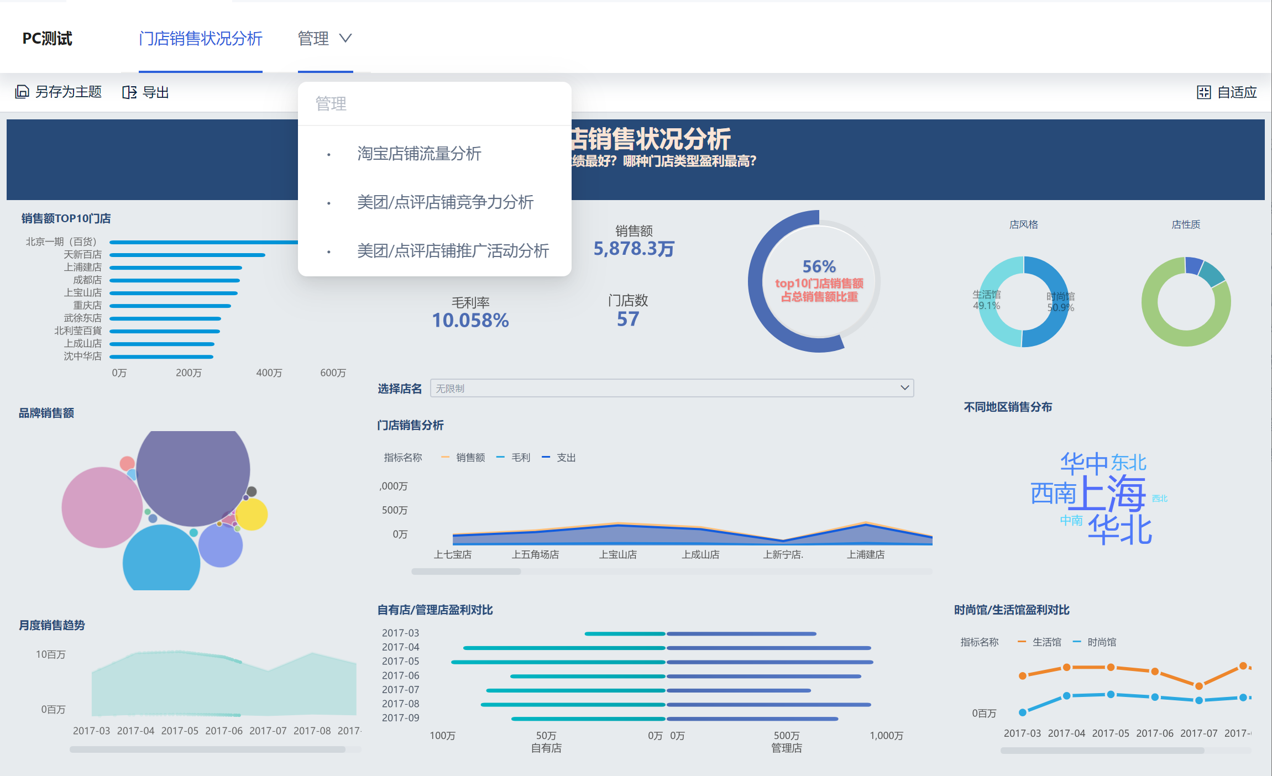Toggle 生活馆 legend in profit comparison
This screenshot has width=1272, height=776.
(x=1046, y=642)
